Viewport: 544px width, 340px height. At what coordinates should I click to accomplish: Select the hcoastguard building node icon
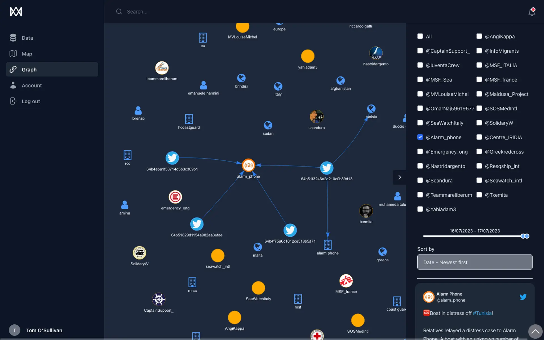[189, 119]
